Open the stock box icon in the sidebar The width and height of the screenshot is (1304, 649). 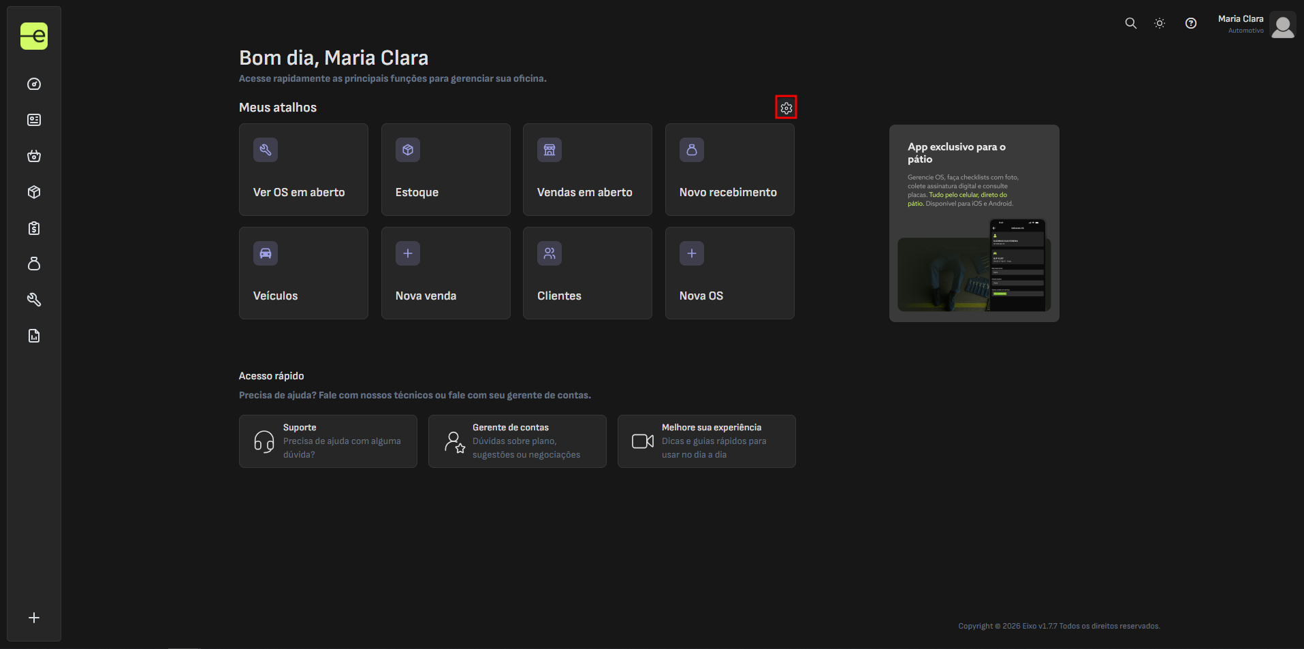point(34,192)
